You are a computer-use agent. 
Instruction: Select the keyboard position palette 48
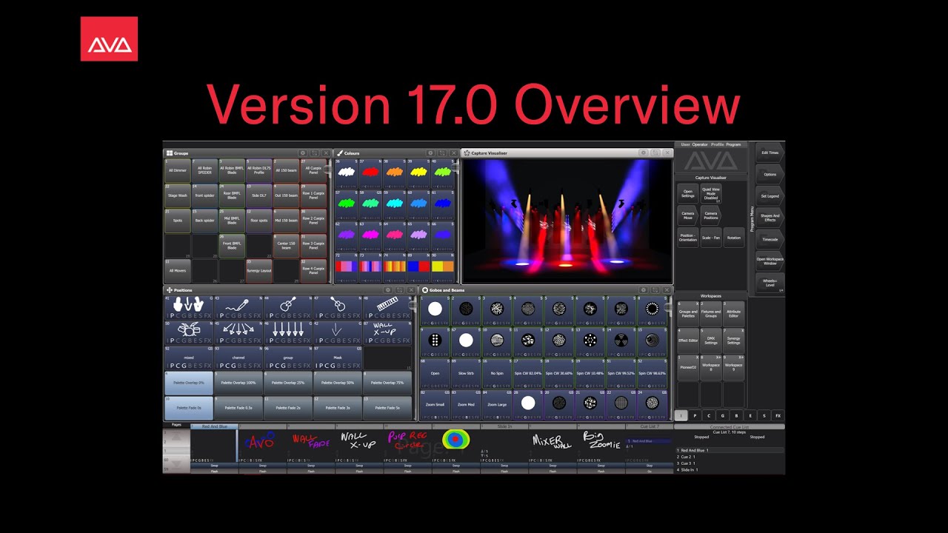[x=387, y=307]
